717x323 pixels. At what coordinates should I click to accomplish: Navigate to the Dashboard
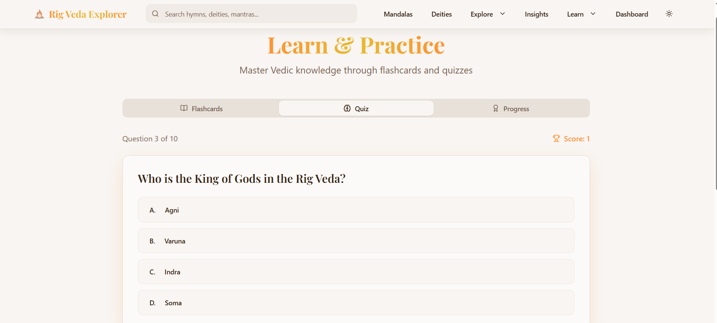click(x=632, y=14)
